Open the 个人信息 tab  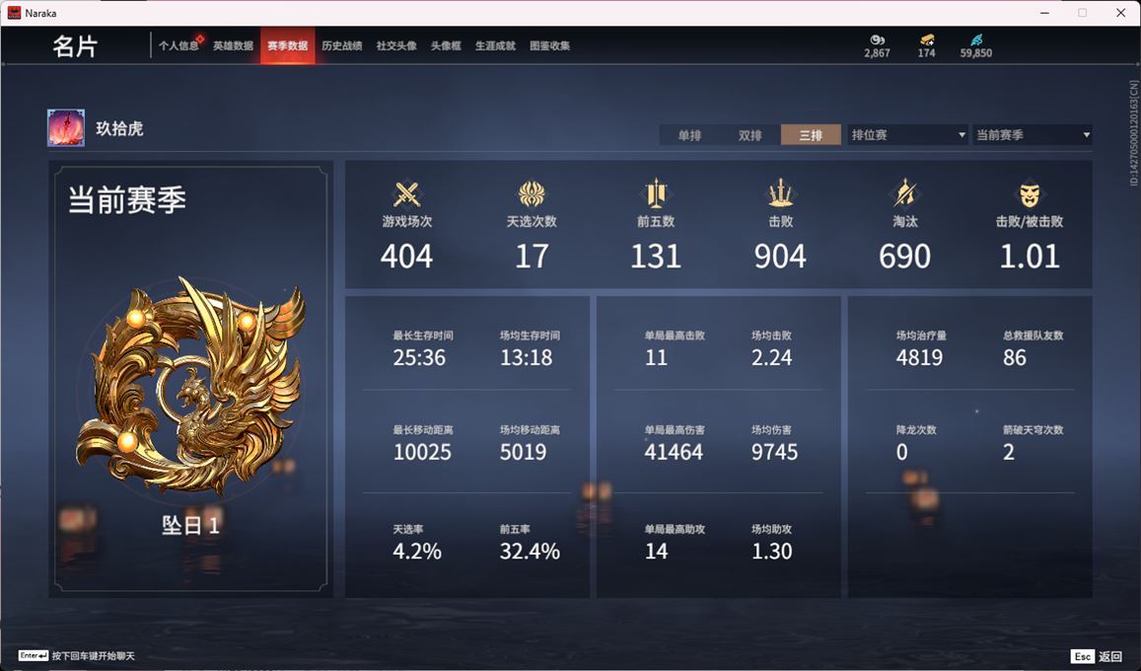179,45
